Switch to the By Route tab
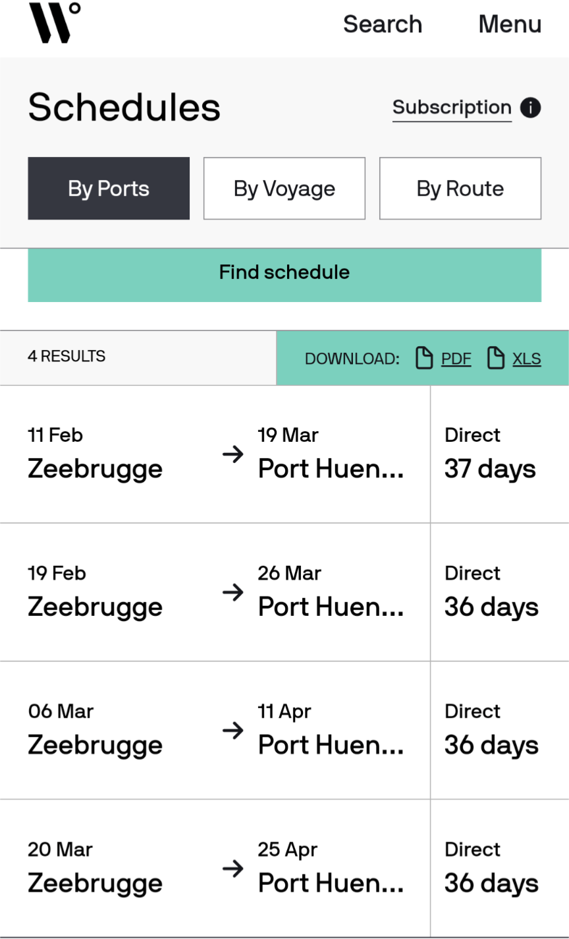 pyautogui.click(x=460, y=189)
